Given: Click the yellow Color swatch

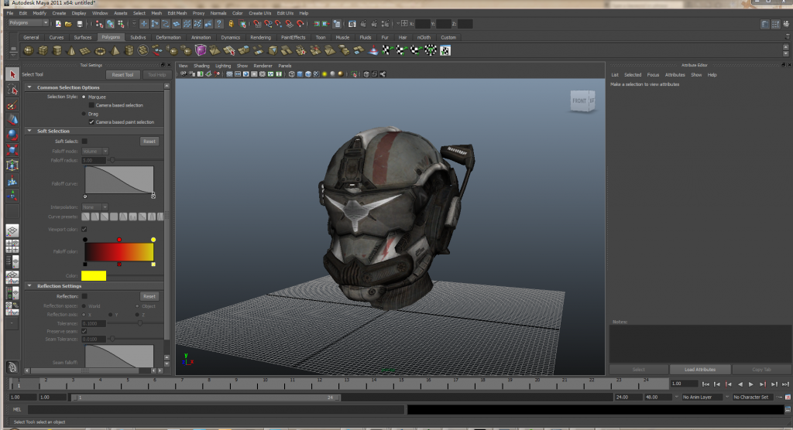Looking at the screenshot, I should tap(94, 275).
